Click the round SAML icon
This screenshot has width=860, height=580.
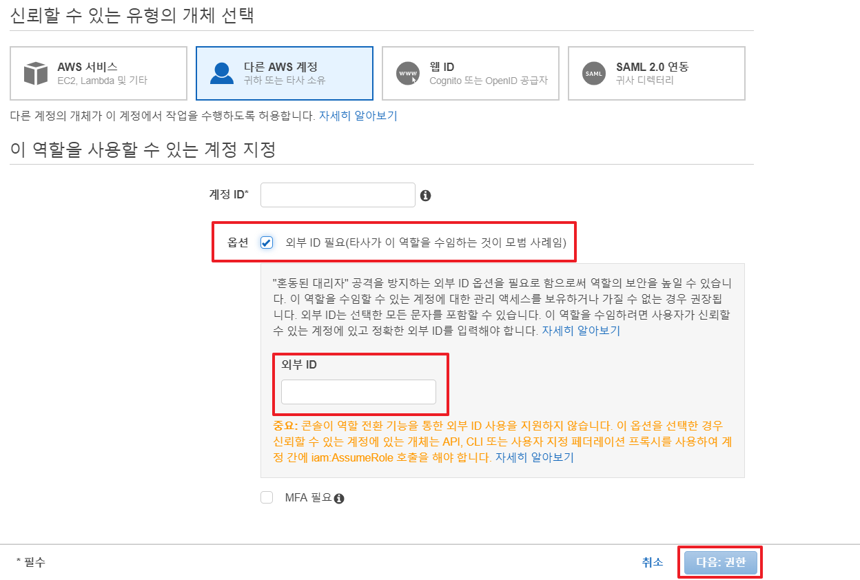click(593, 73)
